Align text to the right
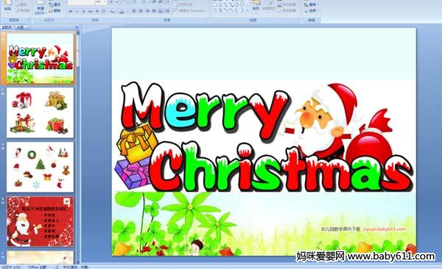Image resolution: width=442 pixels, height=269 pixels. click(148, 11)
